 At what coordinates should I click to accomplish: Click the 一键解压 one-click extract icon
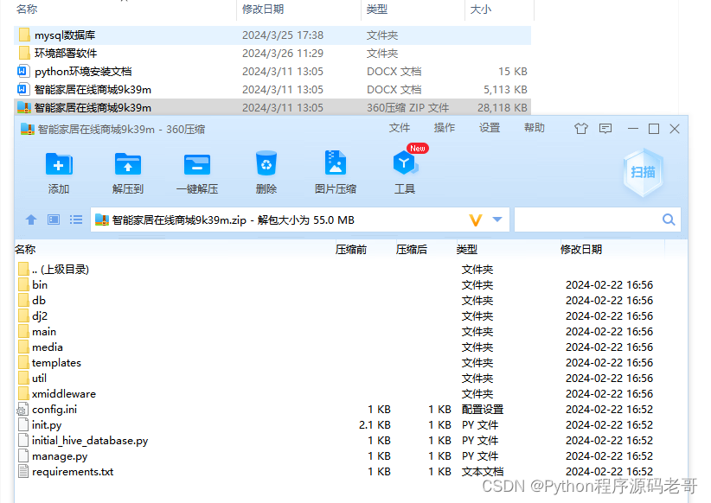[197, 164]
